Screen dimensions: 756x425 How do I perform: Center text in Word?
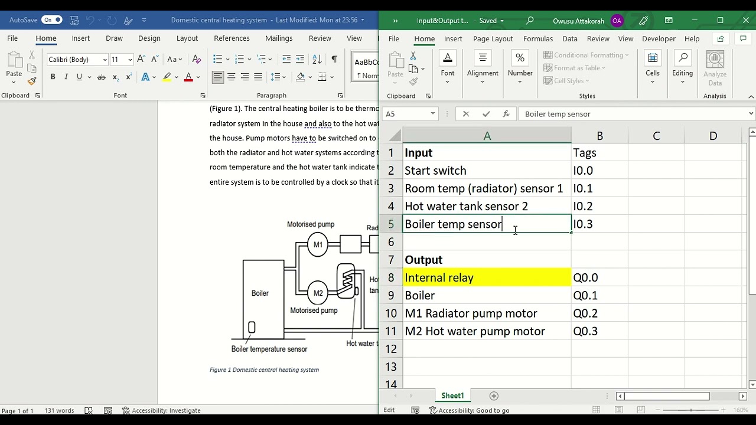[232, 77]
